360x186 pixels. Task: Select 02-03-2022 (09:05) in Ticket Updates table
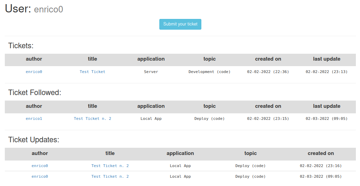click(321, 177)
